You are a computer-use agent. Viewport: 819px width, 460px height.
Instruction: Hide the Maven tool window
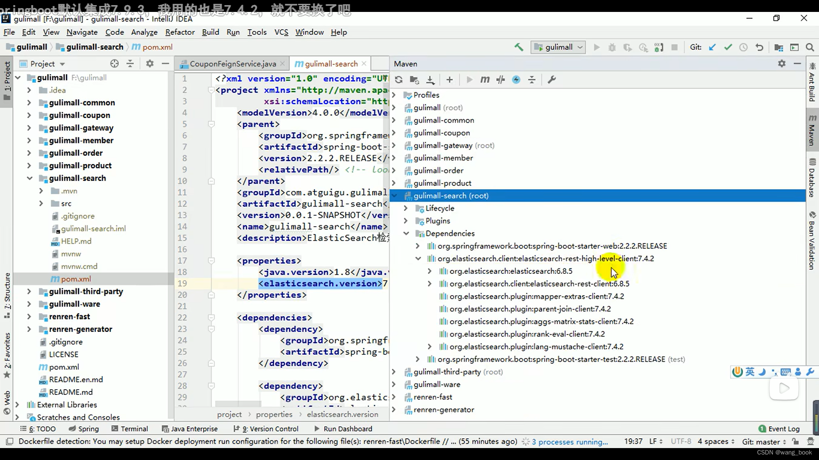coord(797,63)
